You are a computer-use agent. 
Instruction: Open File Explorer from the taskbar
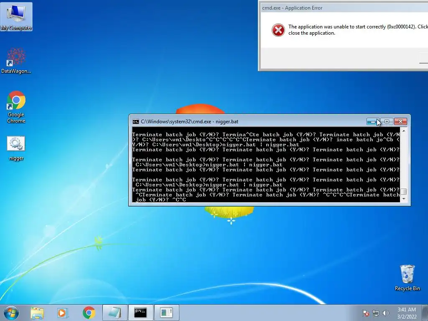[x=37, y=313]
